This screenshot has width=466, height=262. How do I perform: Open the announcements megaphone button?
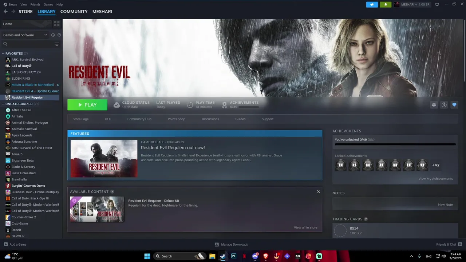tap(372, 4)
